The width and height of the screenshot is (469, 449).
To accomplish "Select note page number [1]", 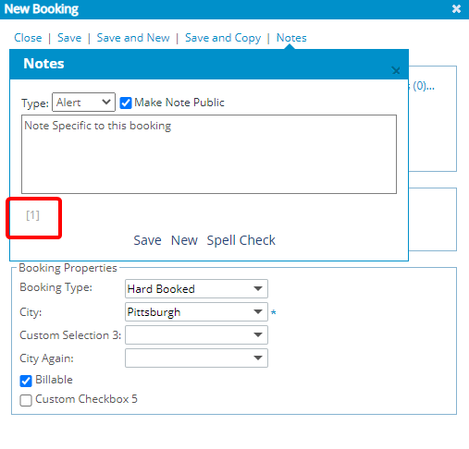I will coord(32,215).
